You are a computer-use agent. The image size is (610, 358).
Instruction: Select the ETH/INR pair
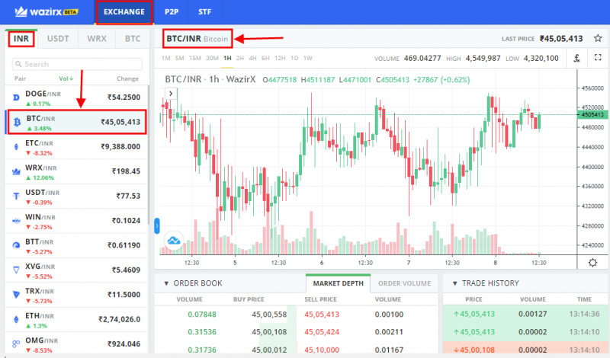click(77, 319)
